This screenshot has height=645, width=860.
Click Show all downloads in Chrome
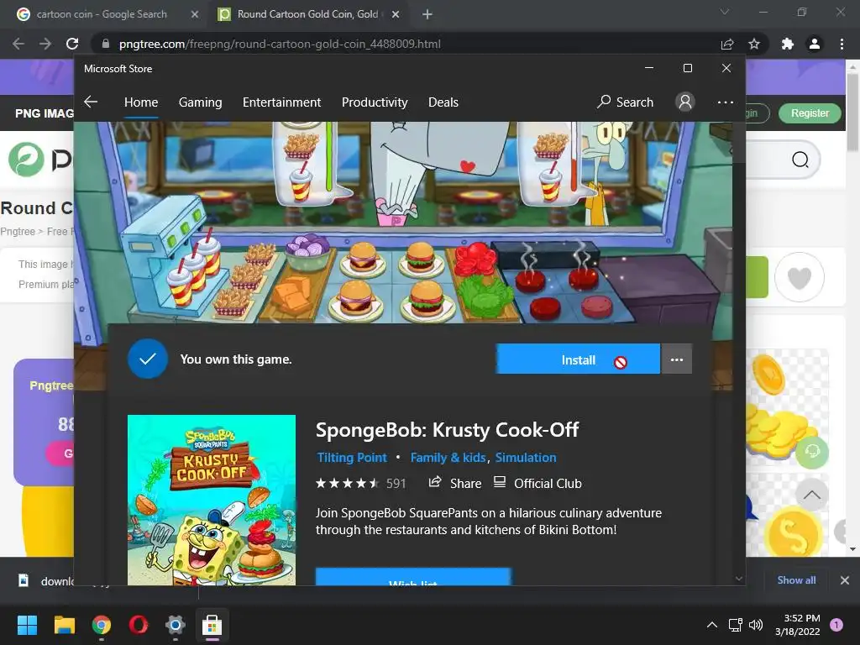coord(796,580)
